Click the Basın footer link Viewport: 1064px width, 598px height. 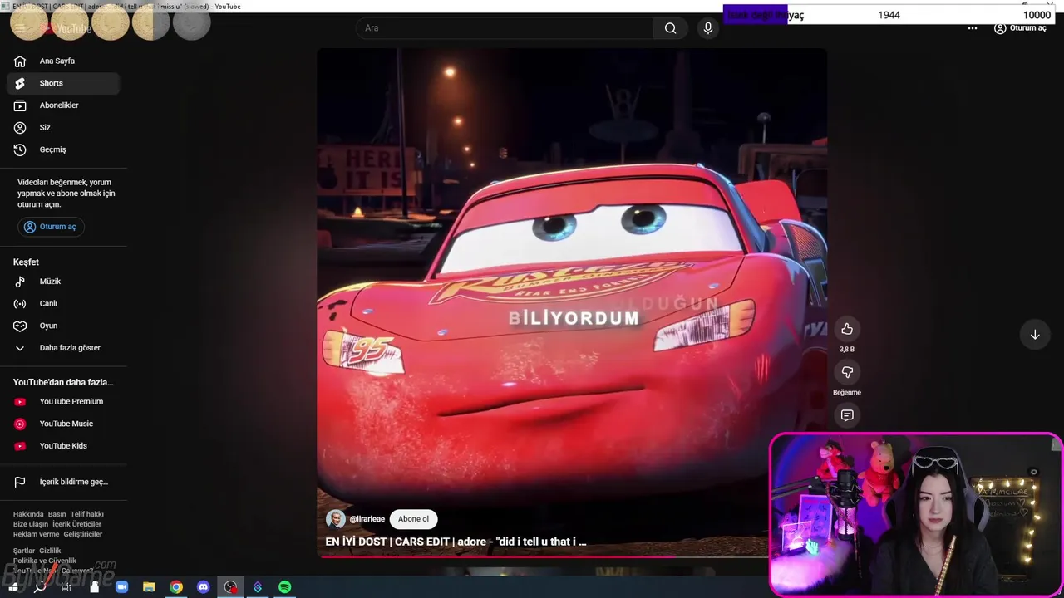(x=57, y=514)
